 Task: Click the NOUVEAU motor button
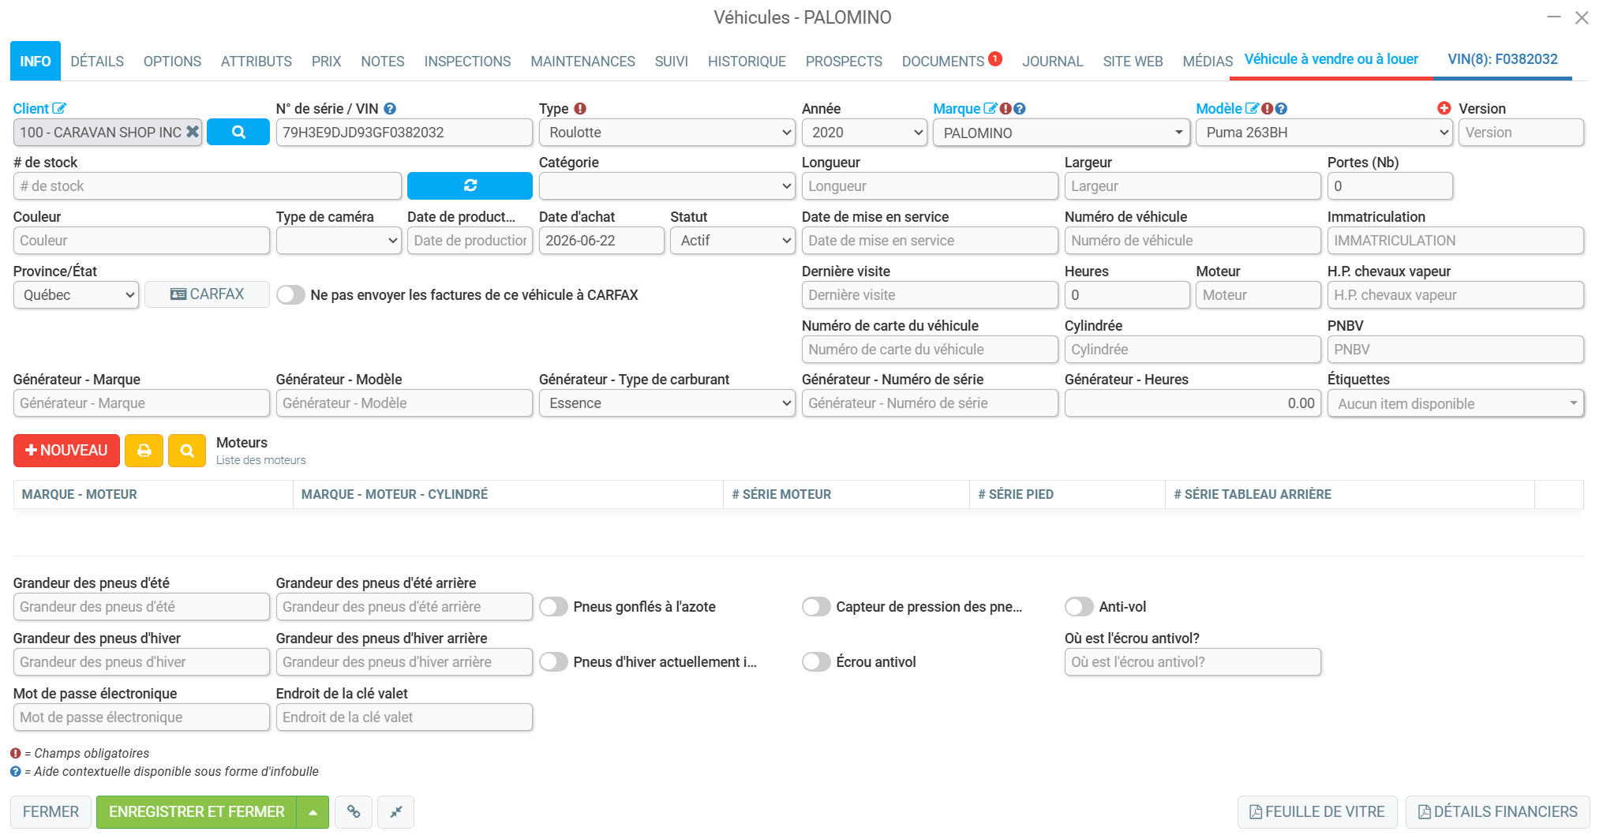coord(66,451)
